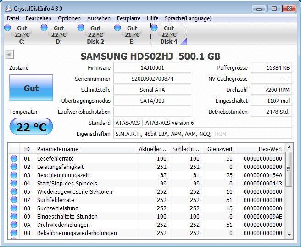Viewport: 301px width, 247px height.
Task: Click the 22 °C temperature indicator
Action: [x=31, y=127]
